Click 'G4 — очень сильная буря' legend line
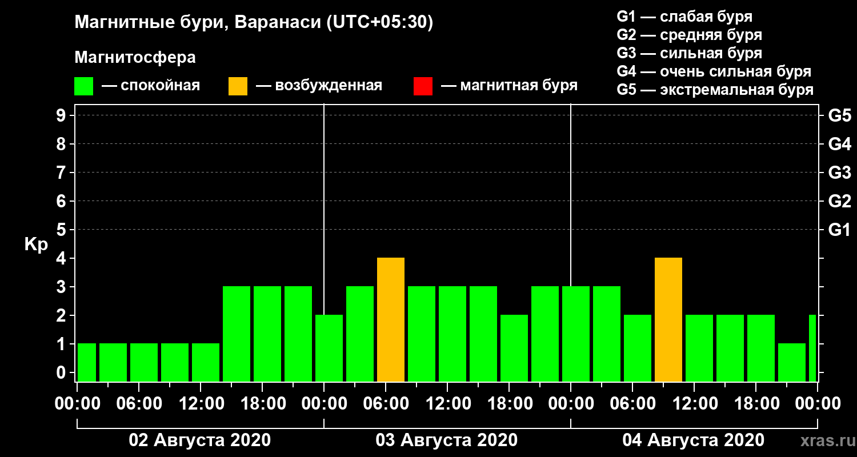The height and width of the screenshot is (457, 857). [714, 71]
